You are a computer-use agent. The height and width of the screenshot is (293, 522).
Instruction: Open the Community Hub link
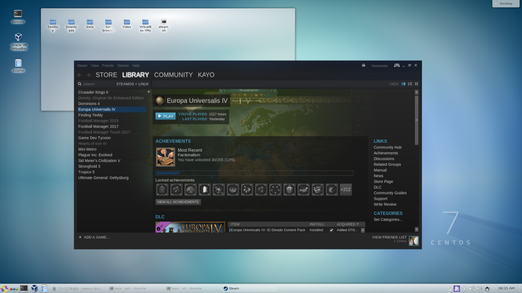(x=386, y=147)
